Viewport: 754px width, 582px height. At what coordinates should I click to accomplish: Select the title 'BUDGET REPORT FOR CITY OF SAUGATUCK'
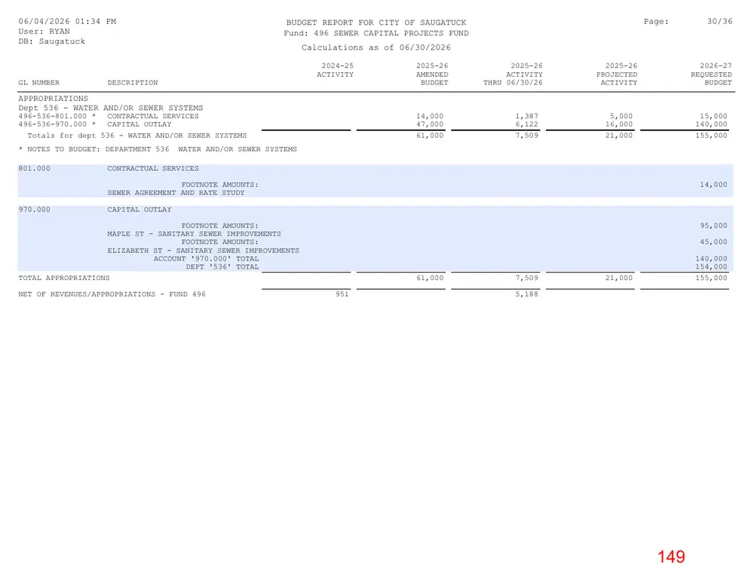point(376,23)
